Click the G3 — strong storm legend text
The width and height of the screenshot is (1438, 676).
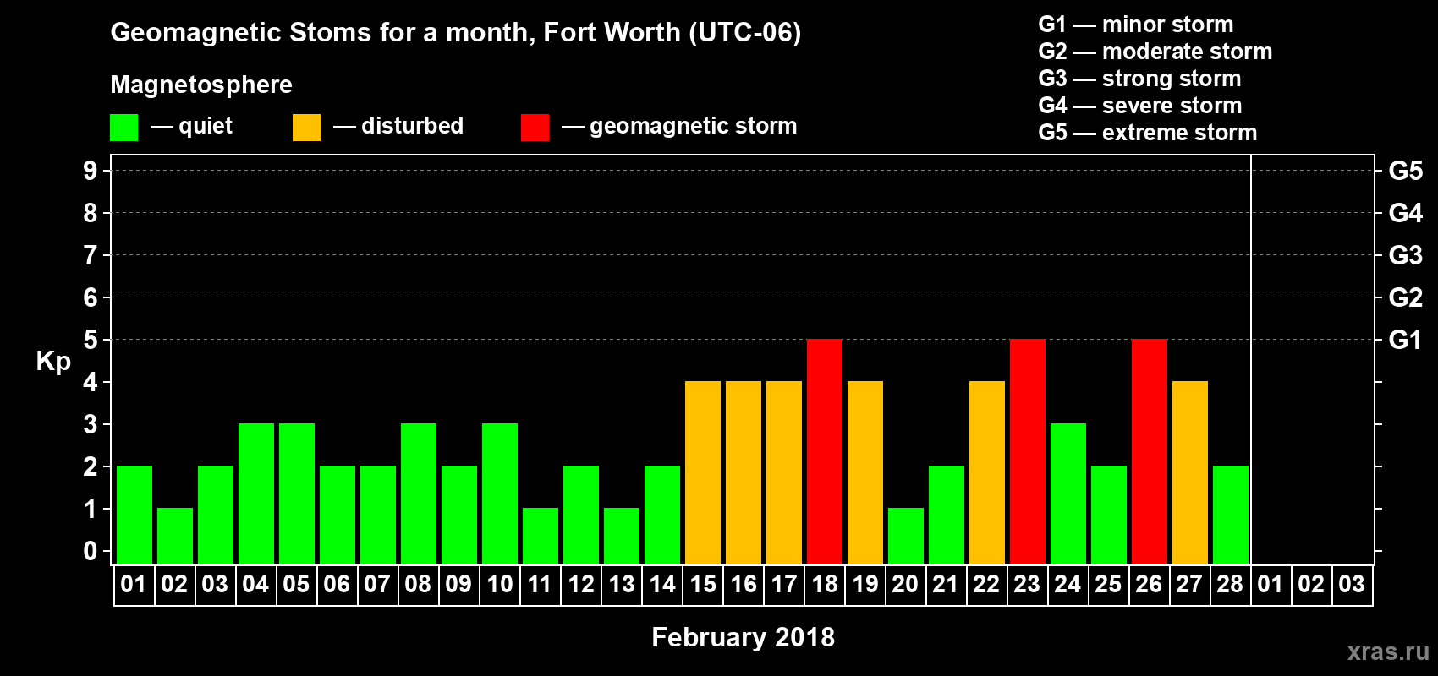(1139, 79)
